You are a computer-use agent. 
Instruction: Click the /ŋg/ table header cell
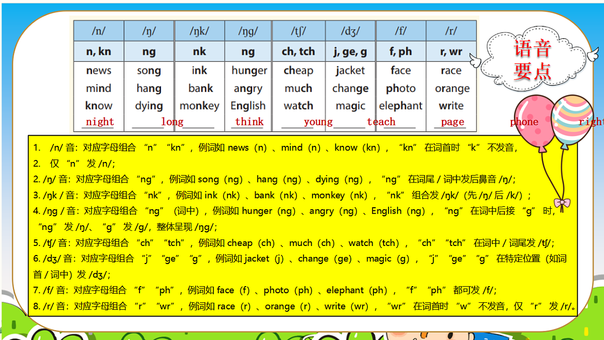pos(248,31)
